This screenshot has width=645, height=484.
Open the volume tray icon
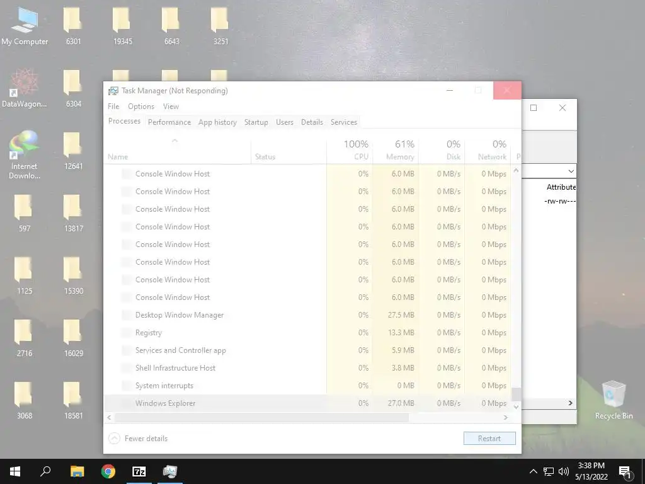click(564, 471)
